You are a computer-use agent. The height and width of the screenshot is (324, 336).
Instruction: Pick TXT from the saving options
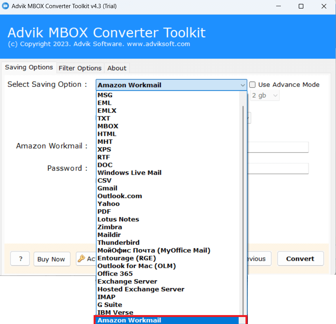(168, 118)
